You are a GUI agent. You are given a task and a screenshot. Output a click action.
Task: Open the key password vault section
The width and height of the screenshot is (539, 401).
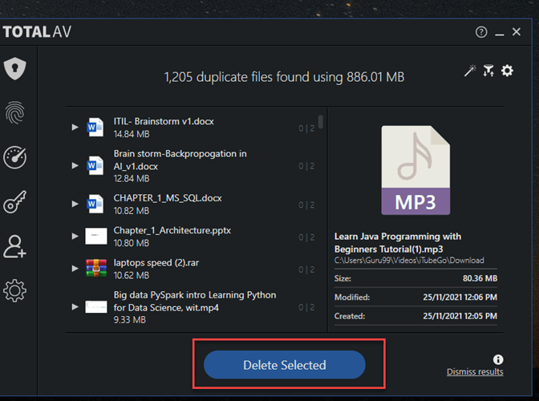pyautogui.click(x=15, y=201)
